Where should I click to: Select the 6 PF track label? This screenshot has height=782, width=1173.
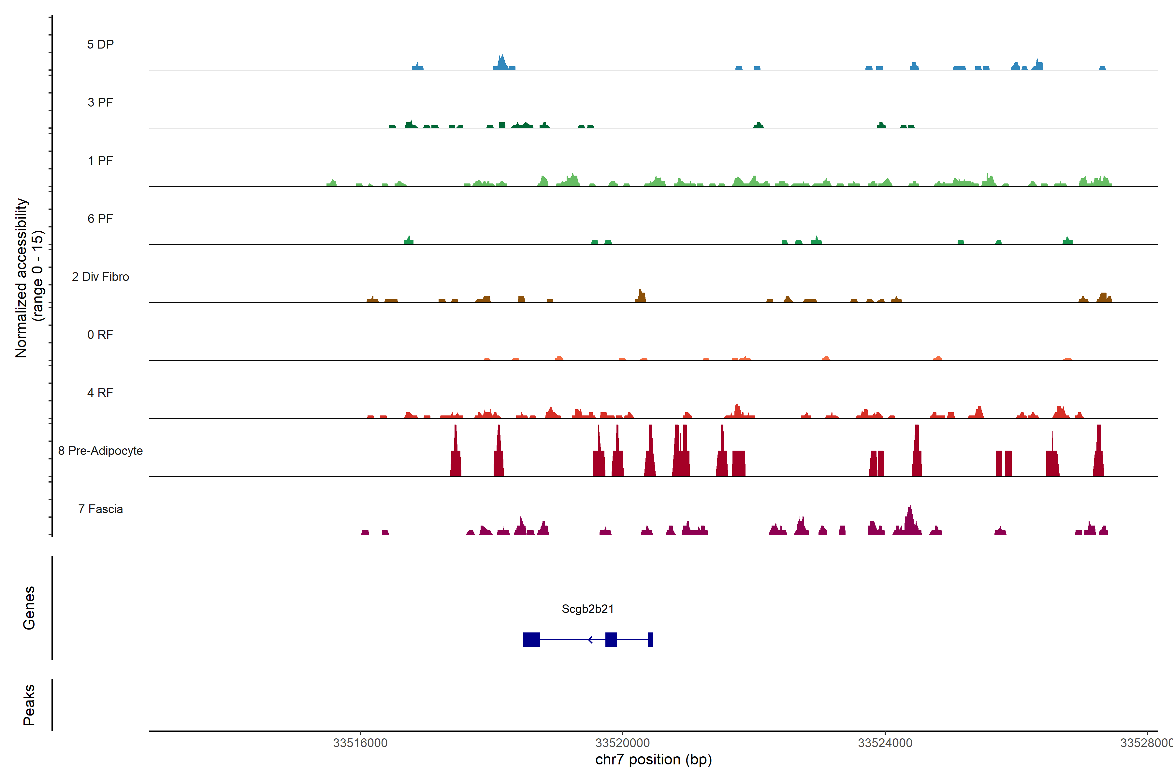click(x=100, y=218)
